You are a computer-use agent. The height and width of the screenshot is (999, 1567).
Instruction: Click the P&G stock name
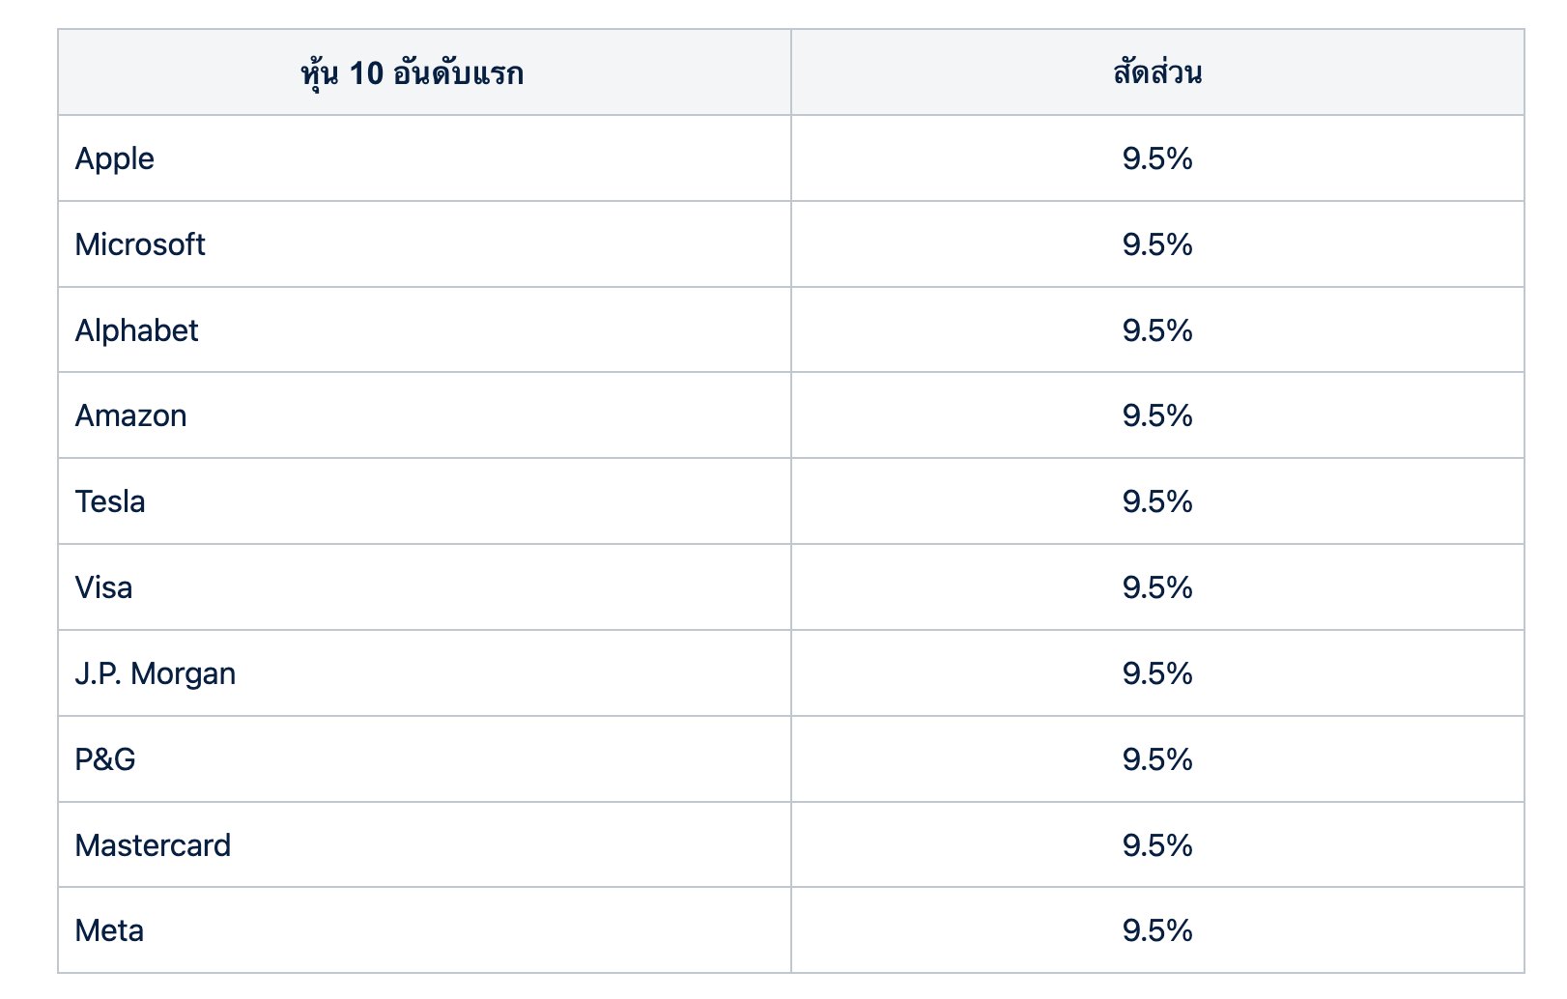105,759
